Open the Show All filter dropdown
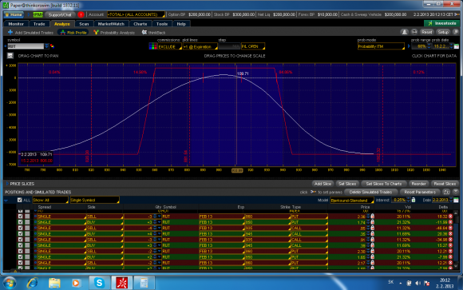The image size is (463, 290). [50, 201]
